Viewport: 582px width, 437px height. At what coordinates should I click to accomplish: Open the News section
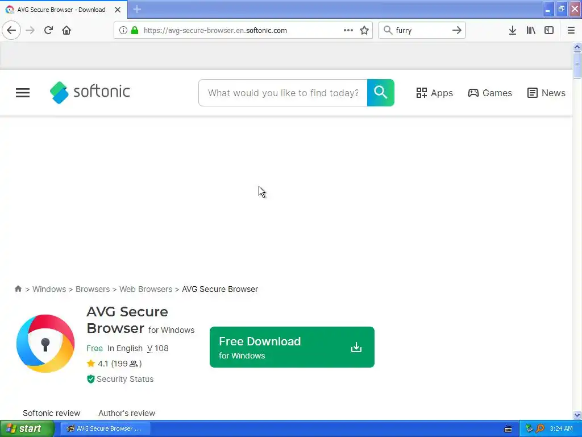tap(546, 93)
